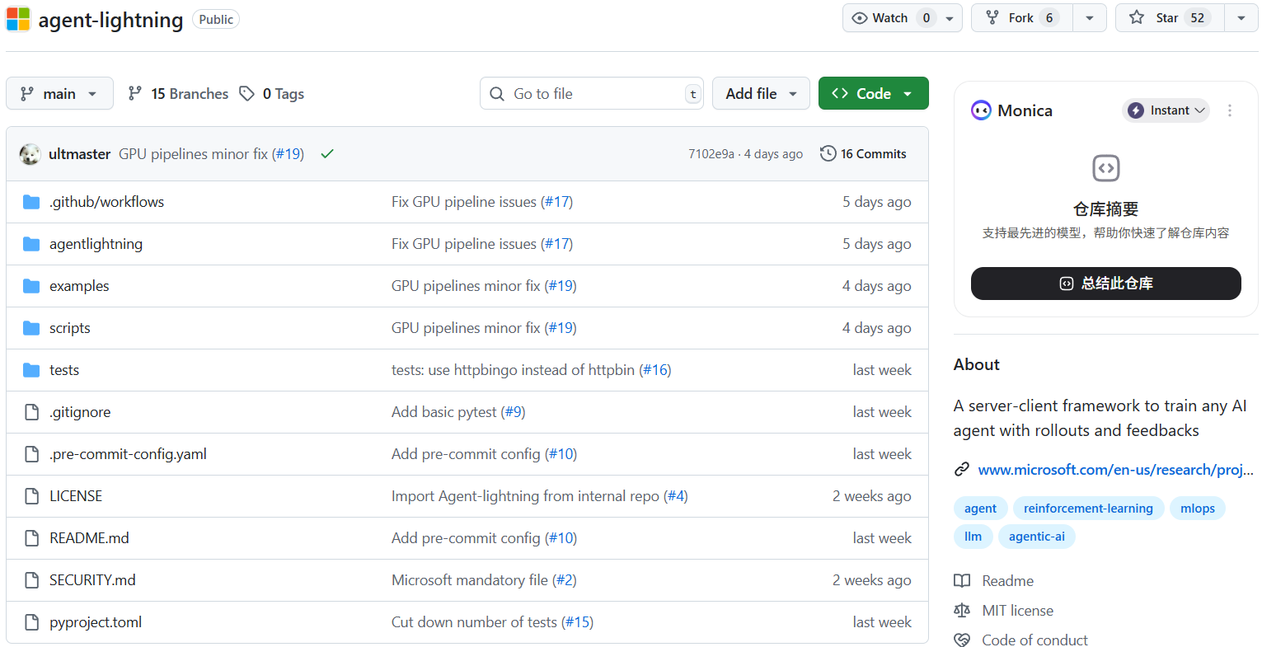The height and width of the screenshot is (647, 1262).
Task: Click the README.md file icon
Action: click(31, 538)
